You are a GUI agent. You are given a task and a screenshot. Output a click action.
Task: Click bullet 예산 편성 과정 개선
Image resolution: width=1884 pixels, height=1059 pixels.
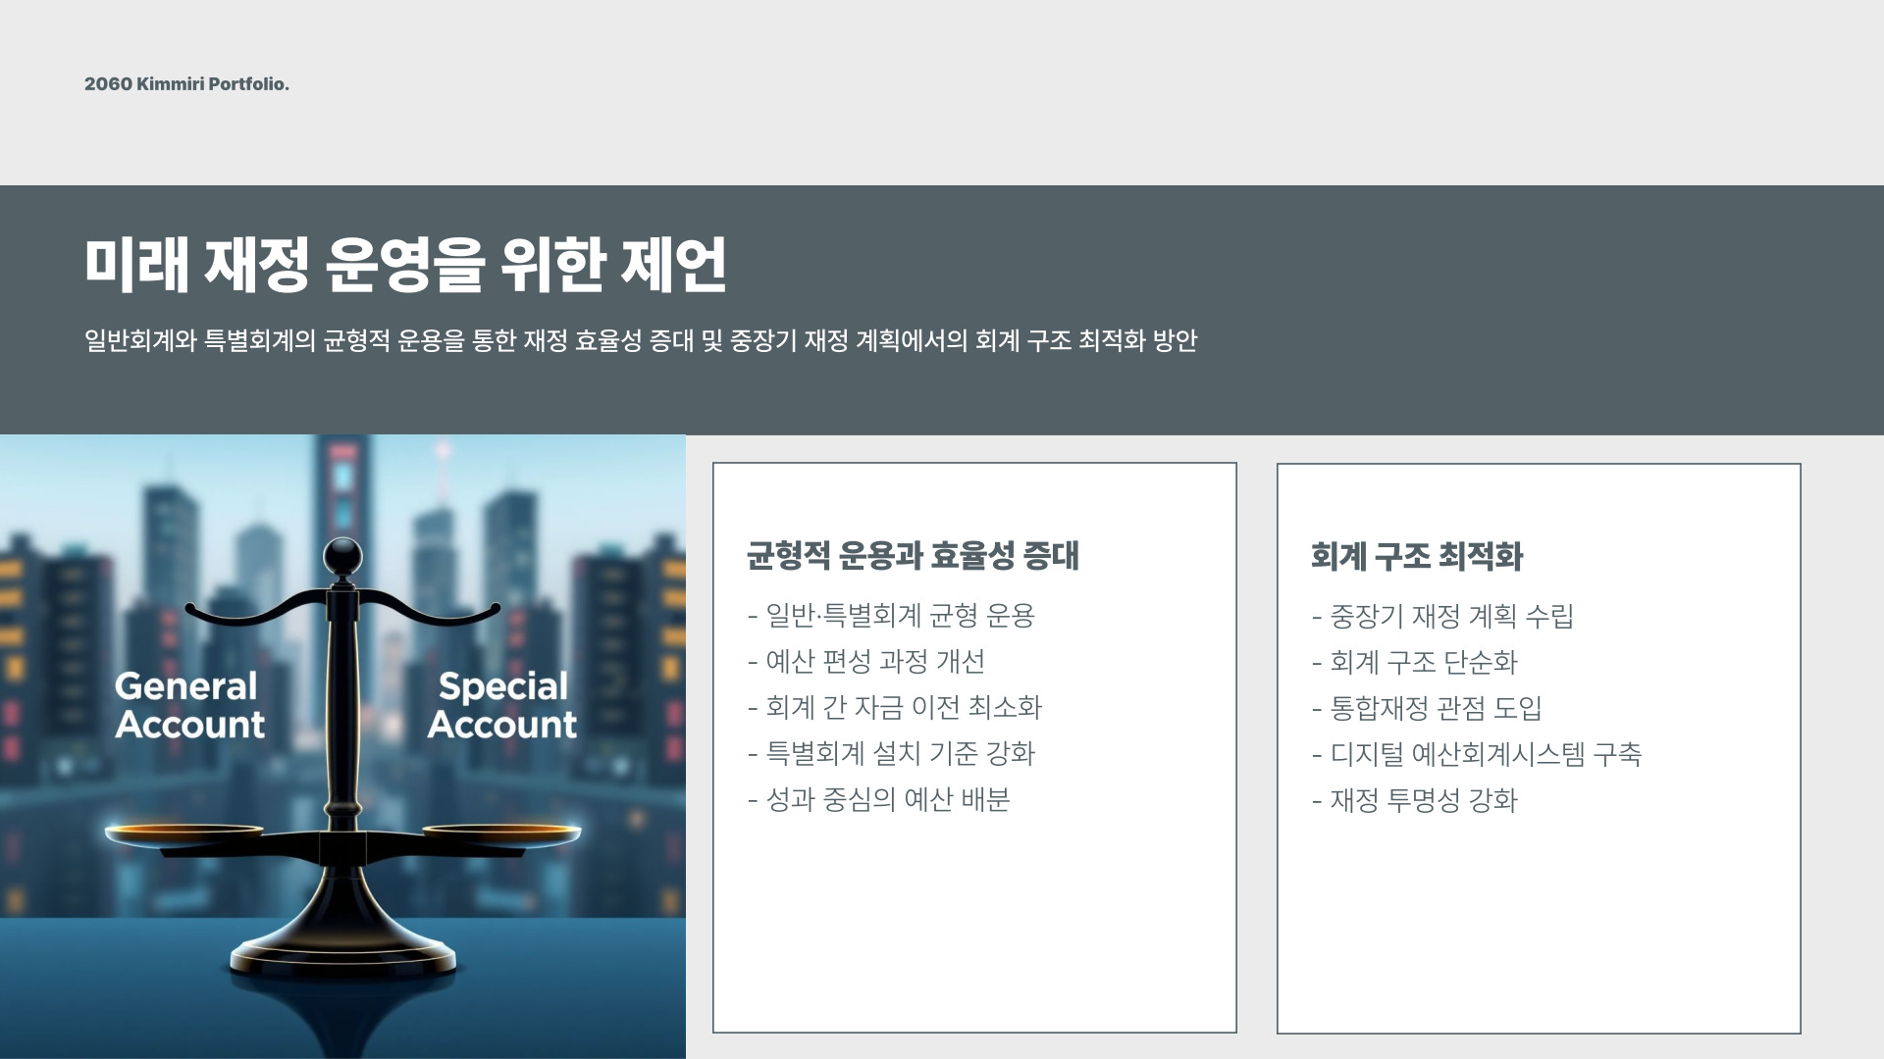pos(865,662)
